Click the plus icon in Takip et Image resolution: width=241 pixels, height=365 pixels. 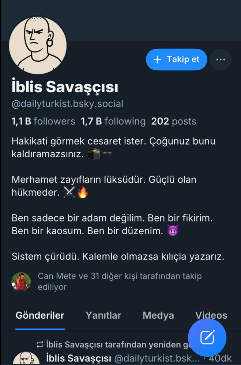click(x=158, y=59)
